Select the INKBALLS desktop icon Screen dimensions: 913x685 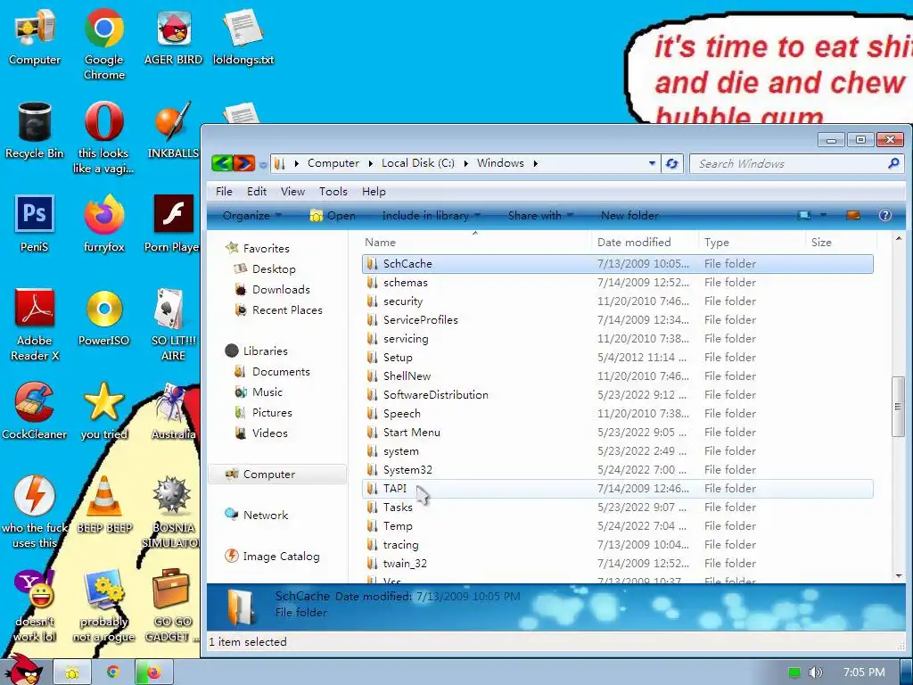pos(173,130)
